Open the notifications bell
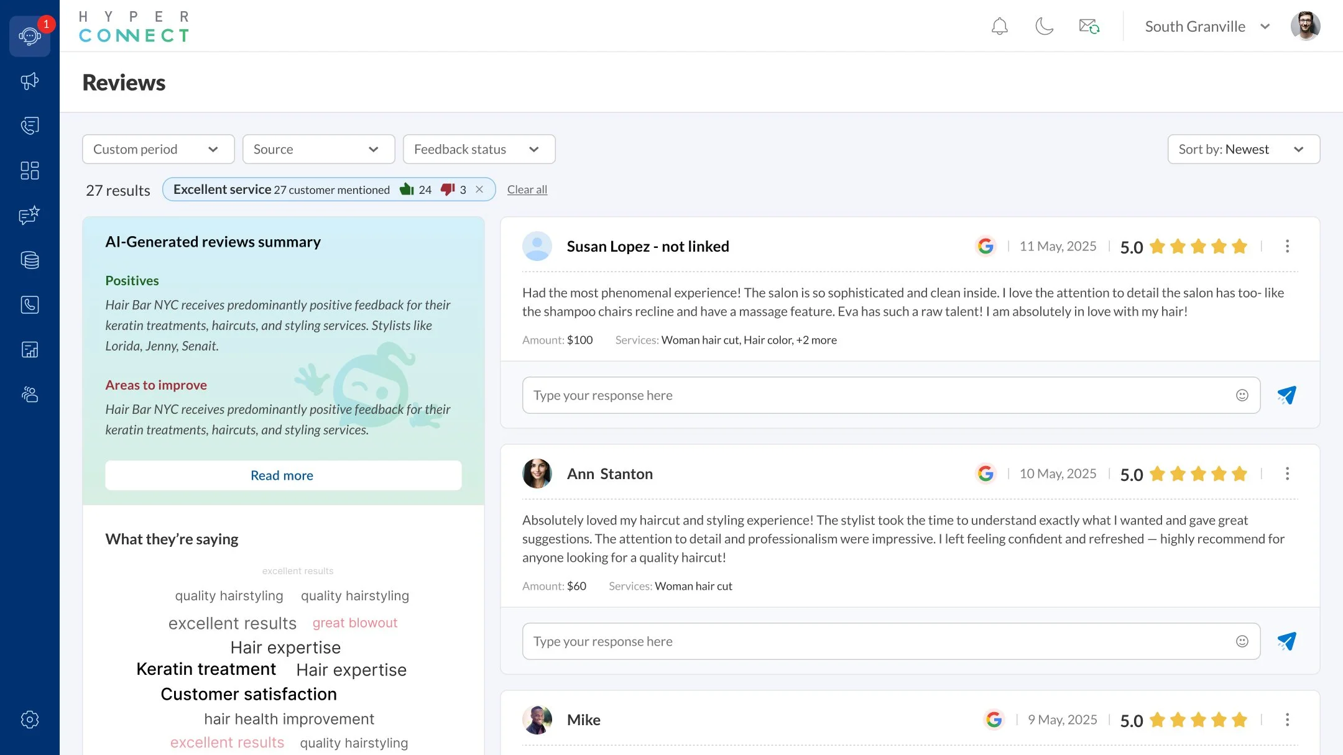Viewport: 1343px width, 755px height. (999, 26)
